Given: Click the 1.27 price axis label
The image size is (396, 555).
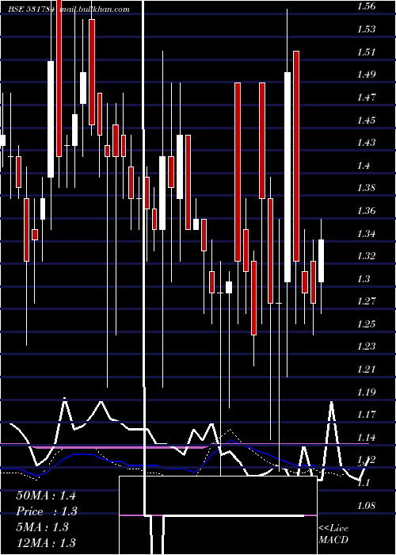Looking at the screenshot, I should point(366,300).
